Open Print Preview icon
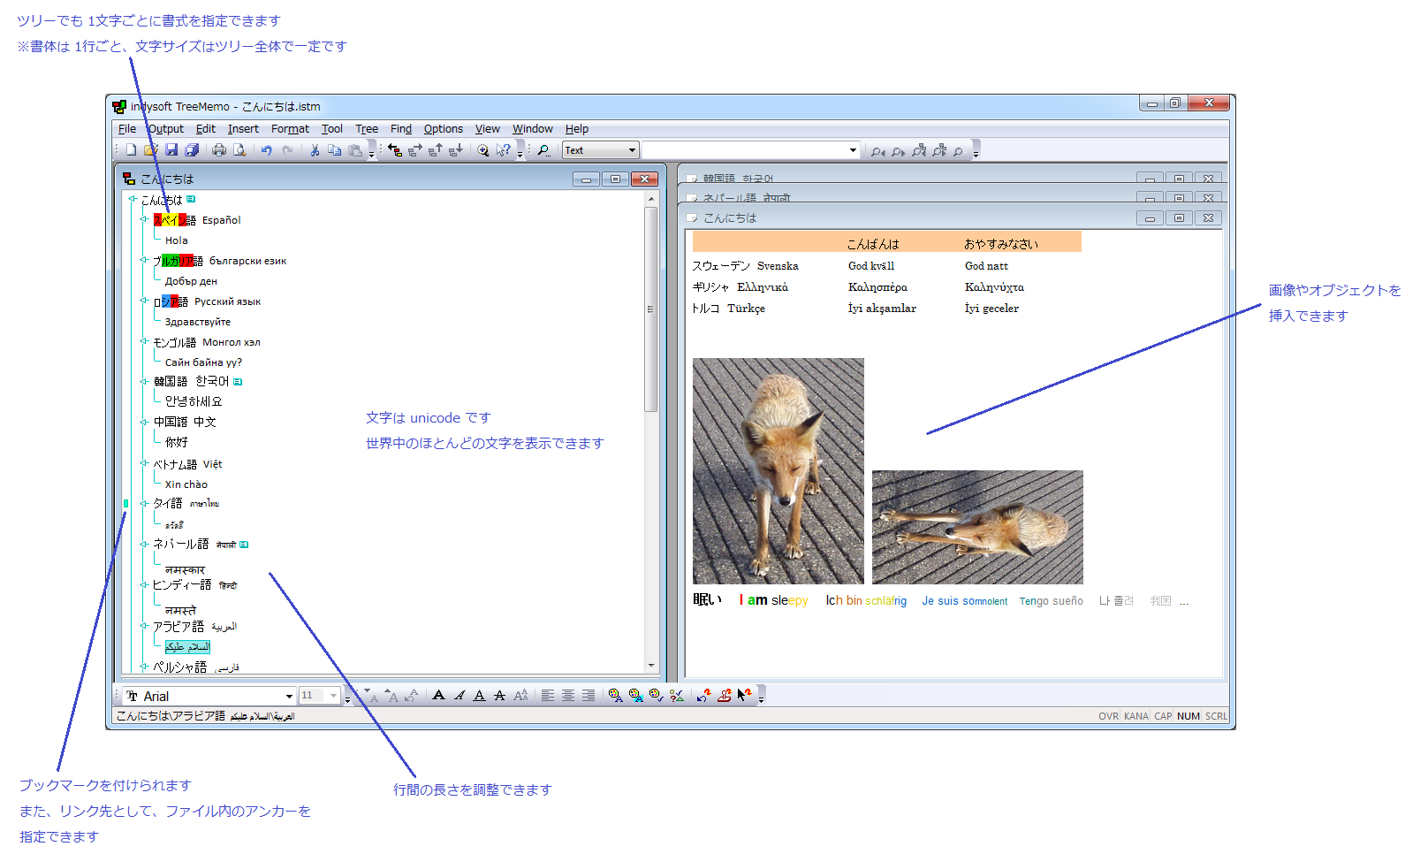 pyautogui.click(x=239, y=150)
